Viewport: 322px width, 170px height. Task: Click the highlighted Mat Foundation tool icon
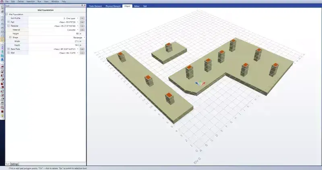2,39
